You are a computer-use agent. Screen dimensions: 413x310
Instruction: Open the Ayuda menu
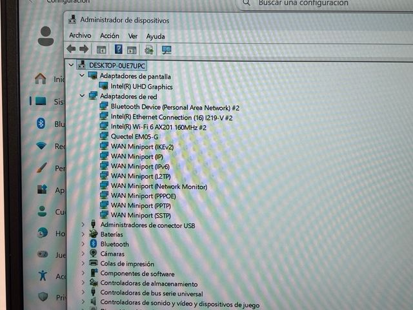(x=156, y=36)
